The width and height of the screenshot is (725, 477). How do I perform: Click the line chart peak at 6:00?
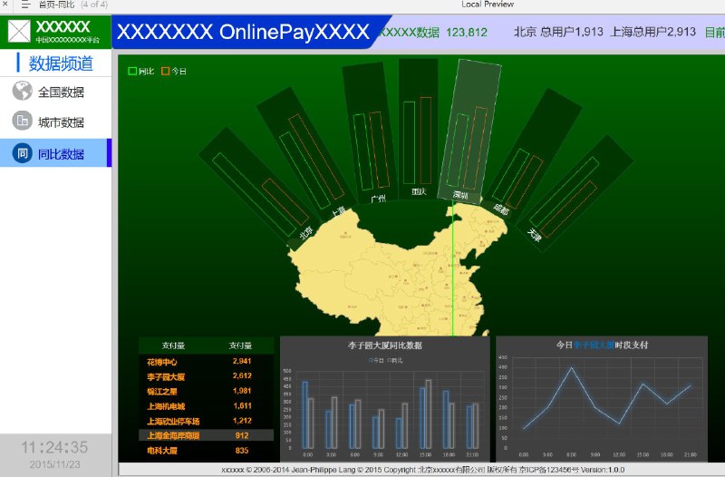(572, 368)
